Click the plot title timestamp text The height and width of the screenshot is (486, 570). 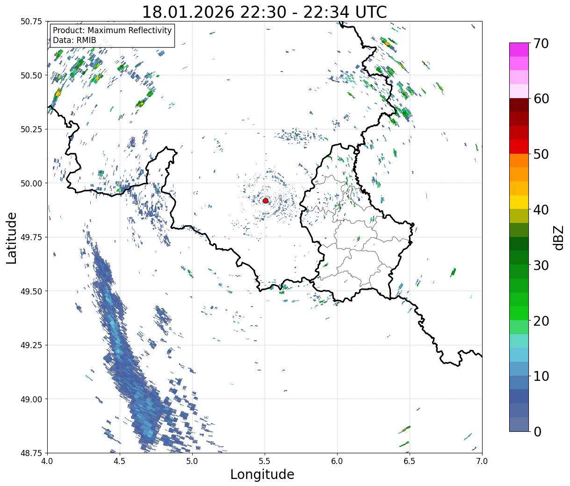point(265,12)
